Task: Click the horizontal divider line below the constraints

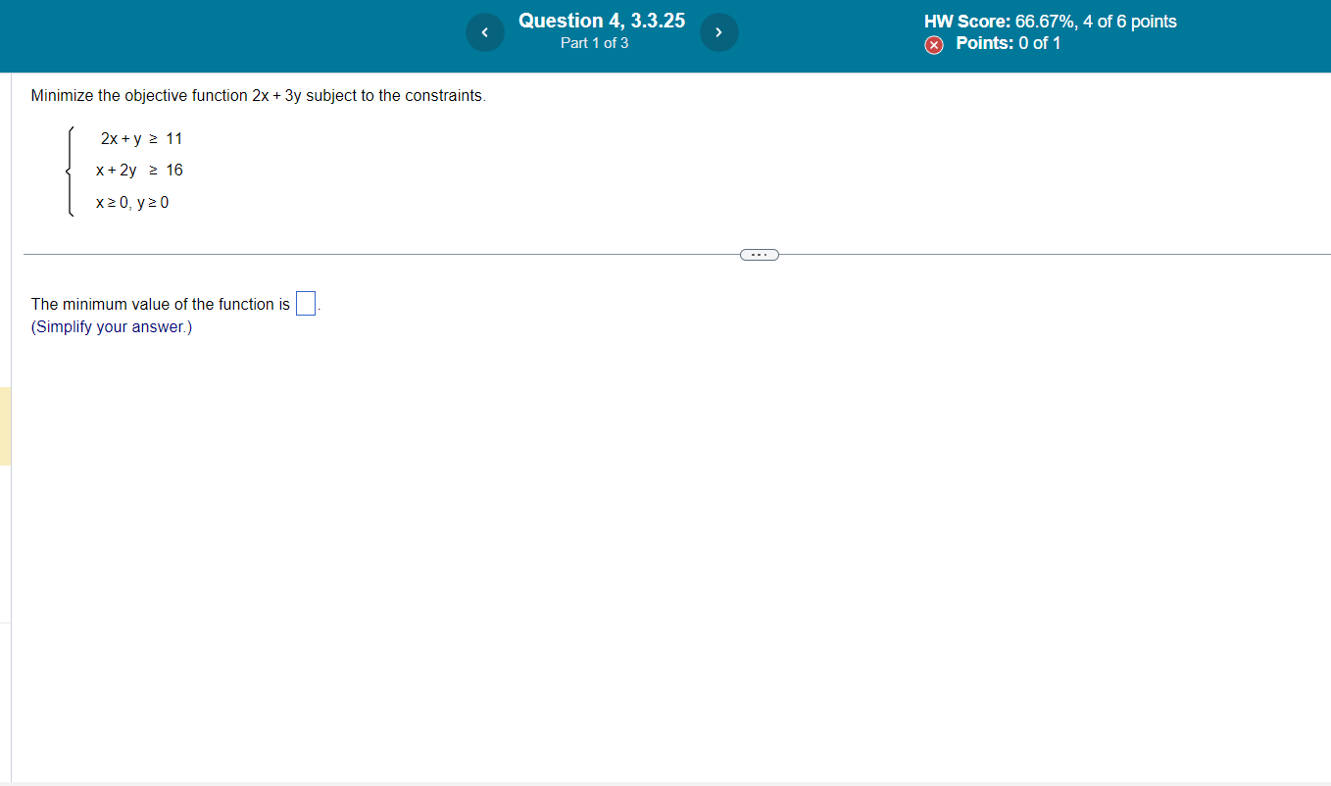Action: point(392,254)
